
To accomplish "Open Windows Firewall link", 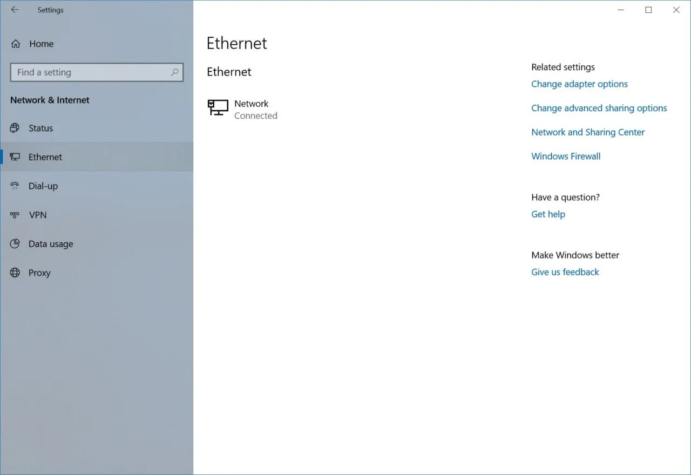I will pyautogui.click(x=566, y=156).
